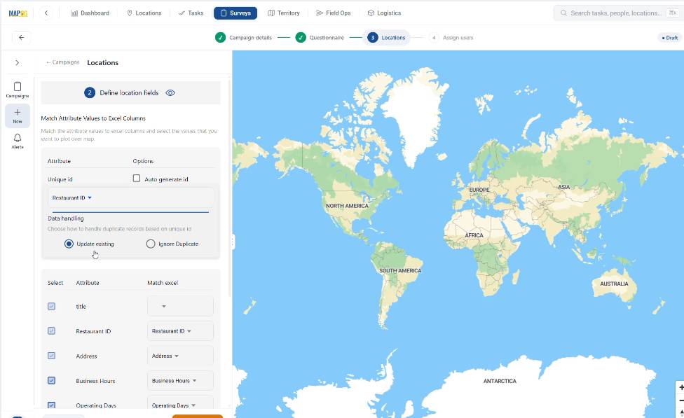This screenshot has width=684, height=418.
Task: Click the Draft status badge
Action: (x=669, y=38)
